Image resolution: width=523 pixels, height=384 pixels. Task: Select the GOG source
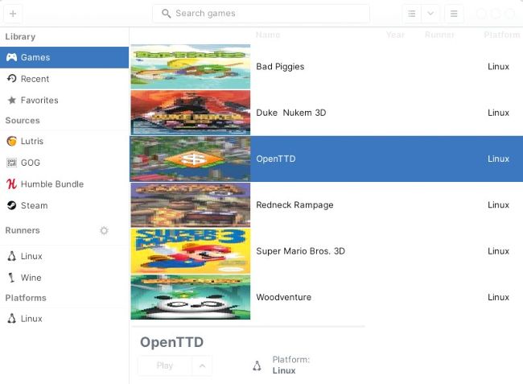coord(31,163)
